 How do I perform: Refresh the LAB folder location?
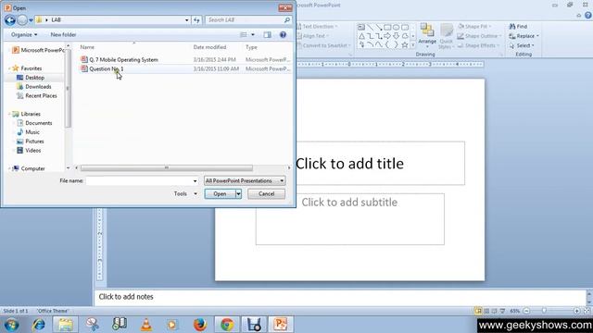point(196,20)
